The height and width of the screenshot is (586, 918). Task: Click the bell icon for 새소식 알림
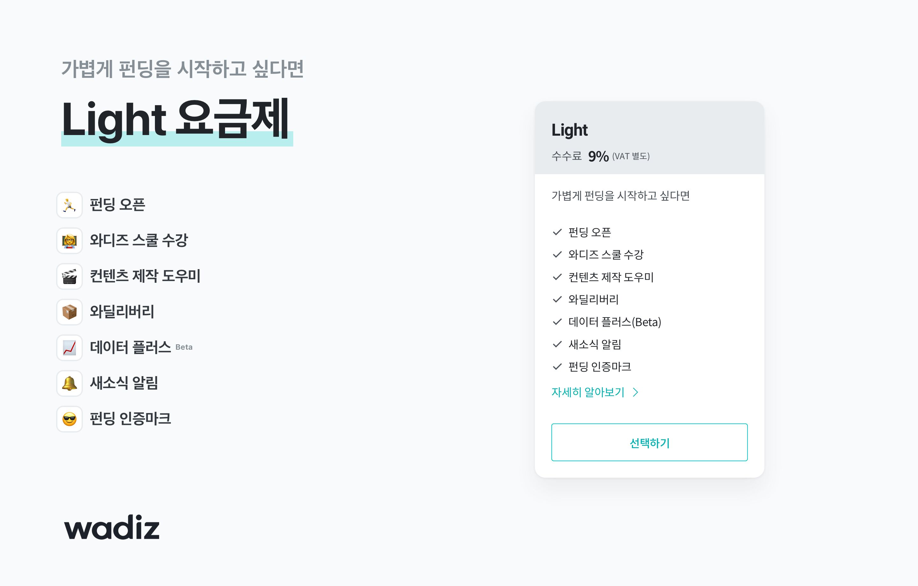click(69, 383)
